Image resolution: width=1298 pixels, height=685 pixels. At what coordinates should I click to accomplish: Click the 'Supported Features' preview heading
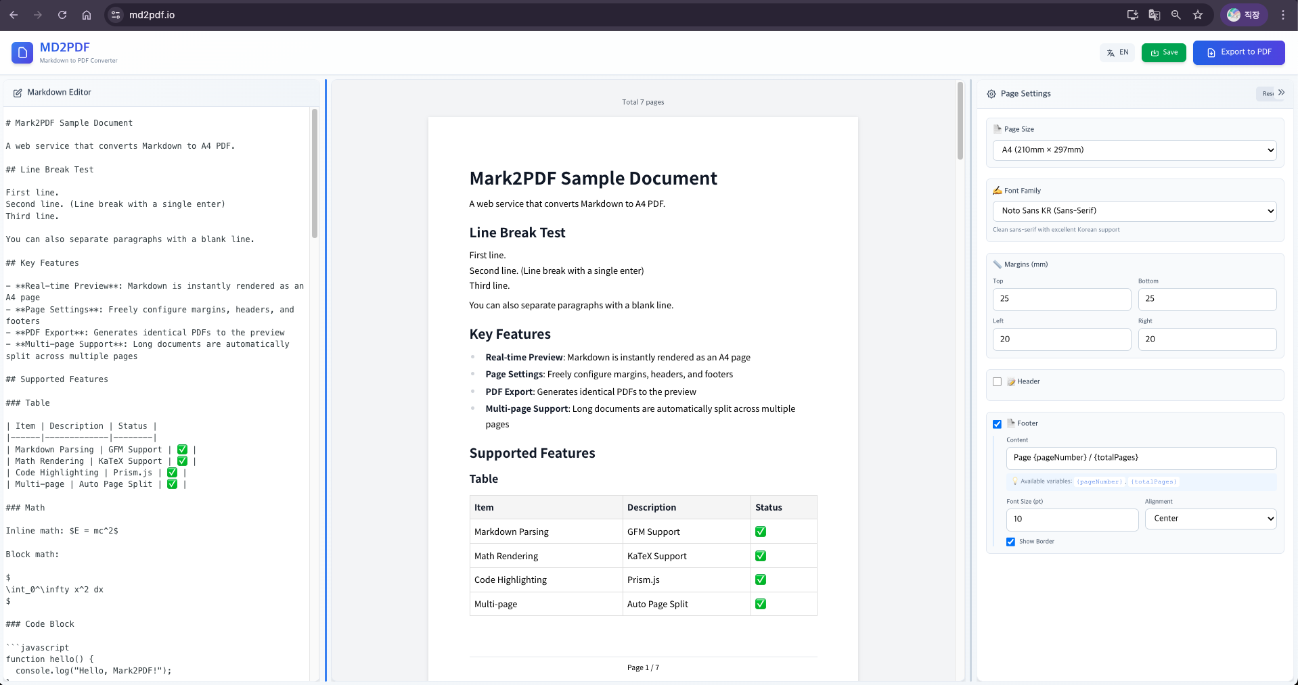pyautogui.click(x=532, y=453)
